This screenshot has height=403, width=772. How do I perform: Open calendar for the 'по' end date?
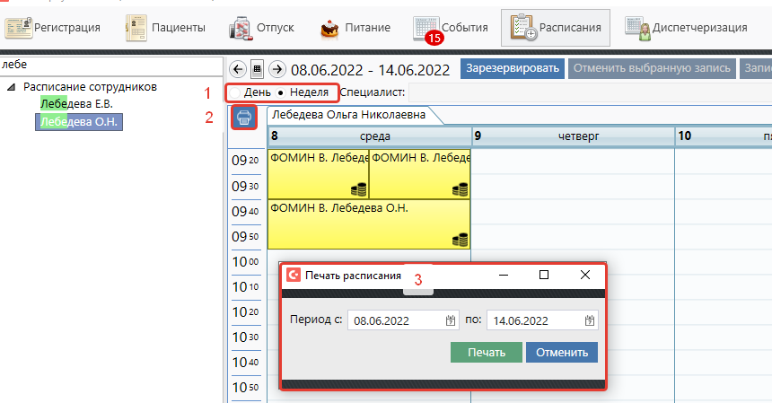point(590,320)
